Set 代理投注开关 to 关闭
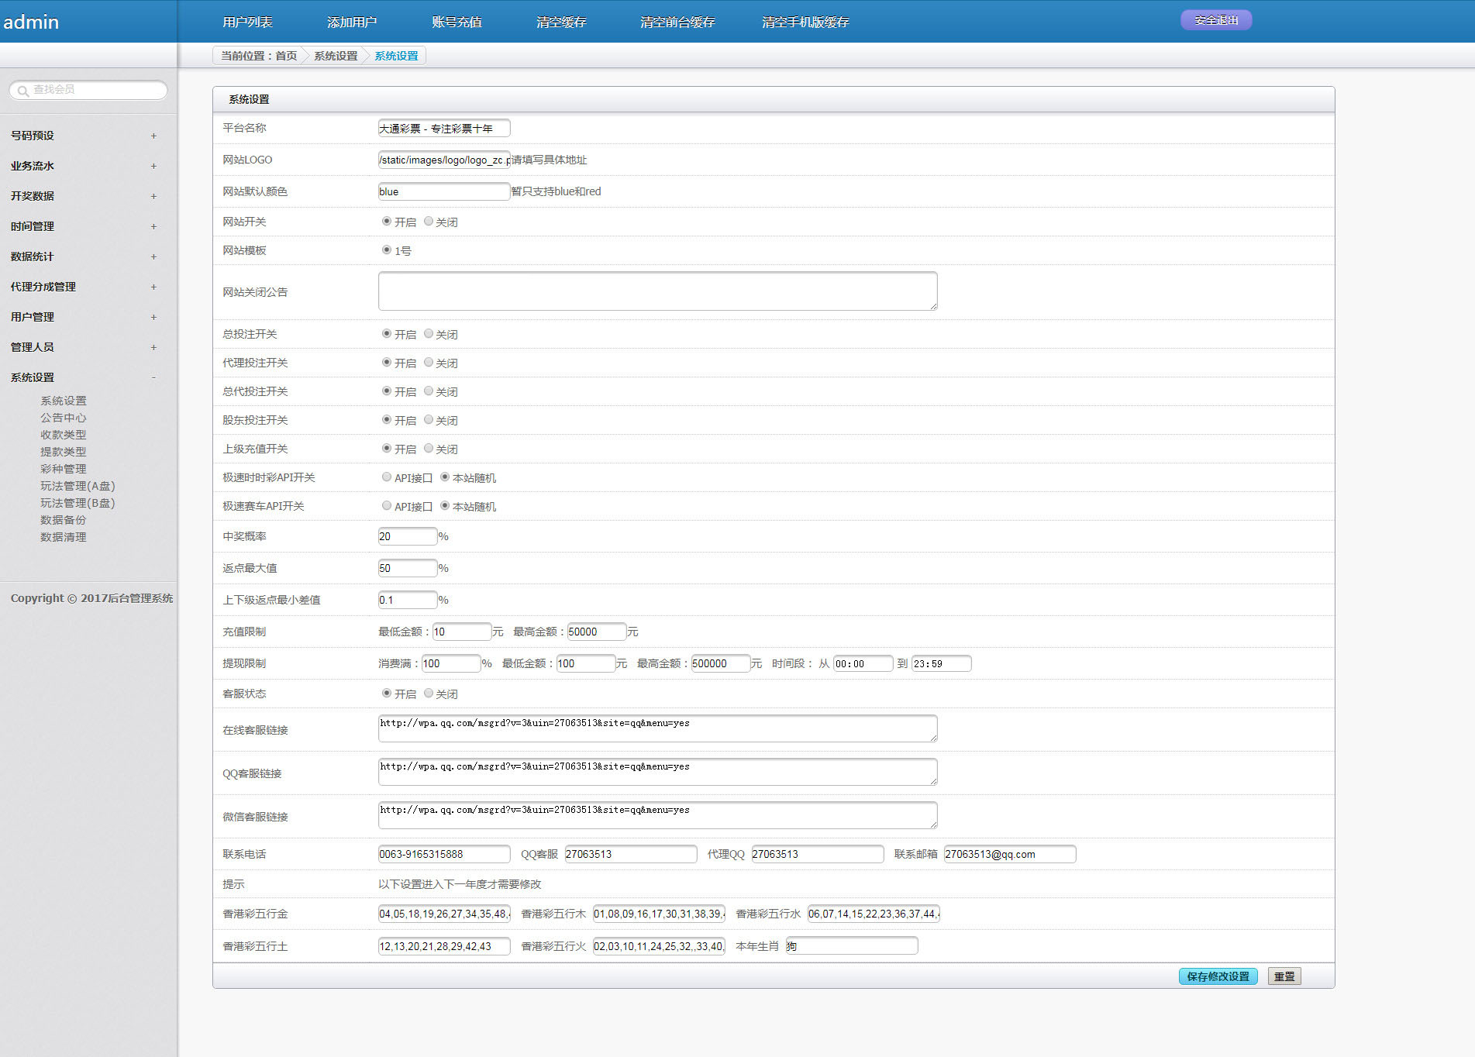Image resolution: width=1475 pixels, height=1057 pixels. tap(429, 362)
